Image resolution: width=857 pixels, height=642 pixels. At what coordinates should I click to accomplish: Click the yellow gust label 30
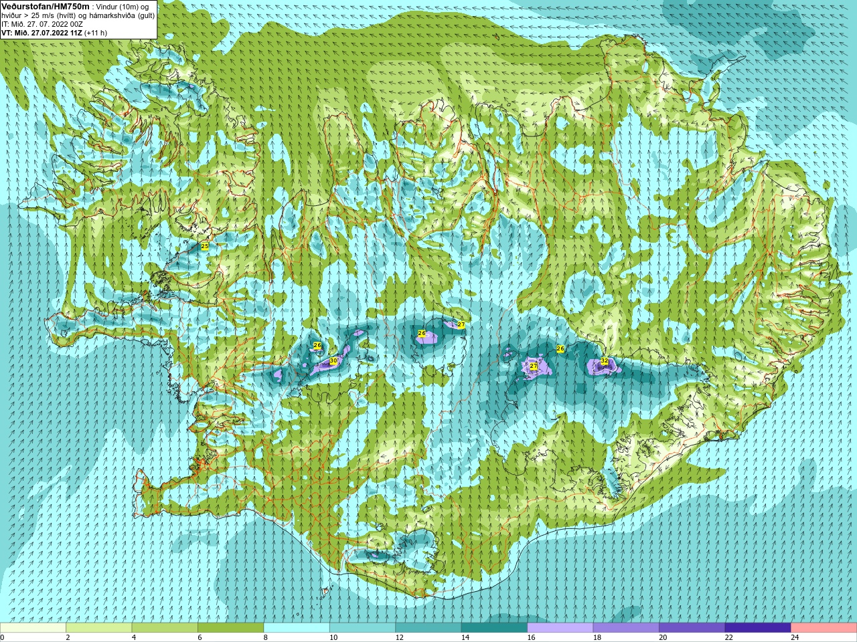click(333, 361)
